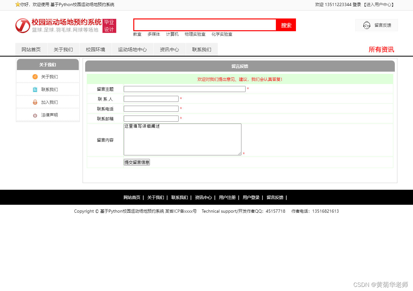Click 用户登录 in the footer bar
The image size is (413, 291).
click(251, 197)
